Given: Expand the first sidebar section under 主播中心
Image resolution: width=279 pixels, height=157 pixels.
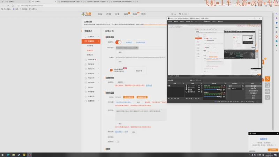Looking at the screenshot, I should (x=98, y=37).
